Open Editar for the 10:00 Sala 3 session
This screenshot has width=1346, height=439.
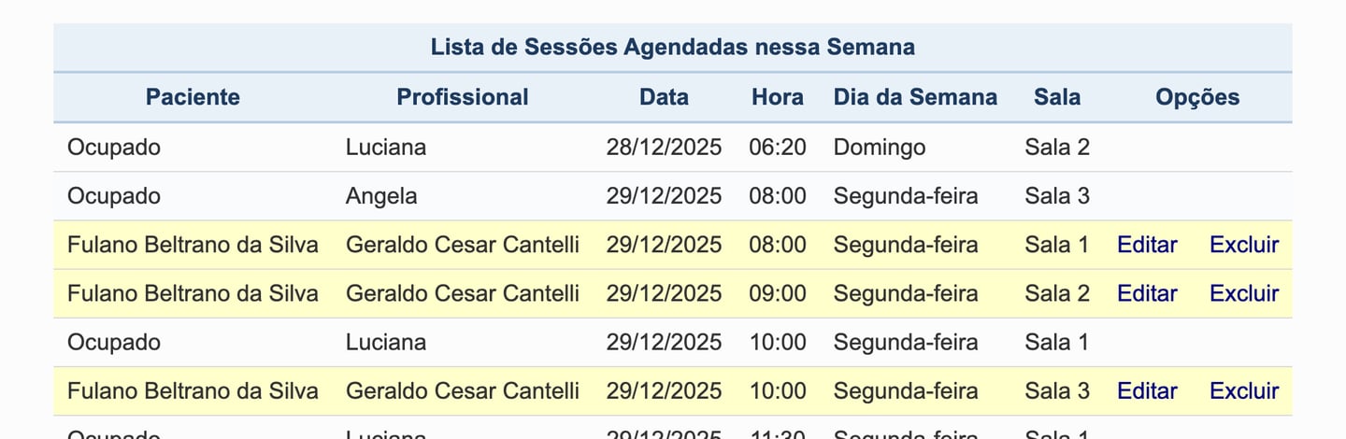coord(1147,390)
